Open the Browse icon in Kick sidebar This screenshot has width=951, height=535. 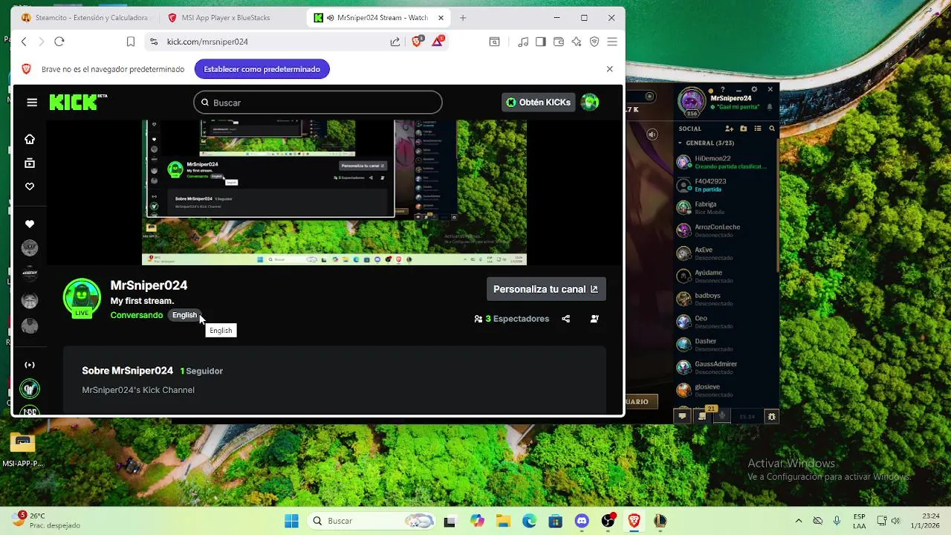point(30,163)
